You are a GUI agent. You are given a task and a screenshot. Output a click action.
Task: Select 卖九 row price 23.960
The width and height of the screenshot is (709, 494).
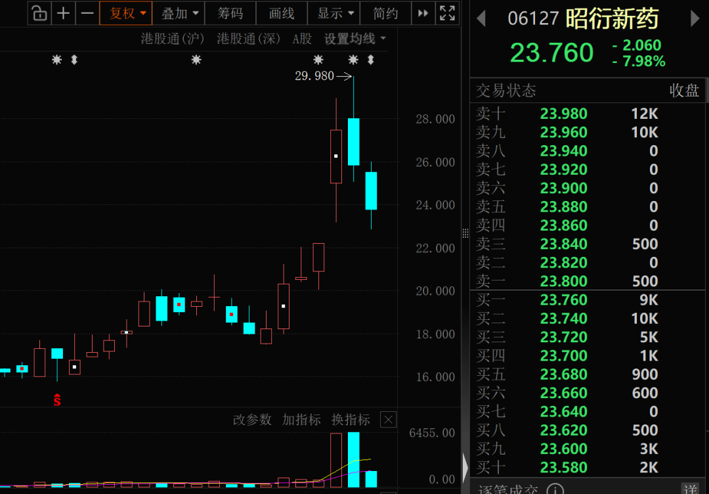[564, 132]
